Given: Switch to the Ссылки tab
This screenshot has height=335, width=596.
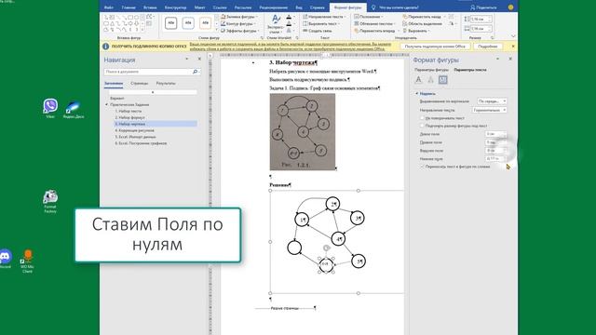Looking at the screenshot, I should pyautogui.click(x=220, y=7).
